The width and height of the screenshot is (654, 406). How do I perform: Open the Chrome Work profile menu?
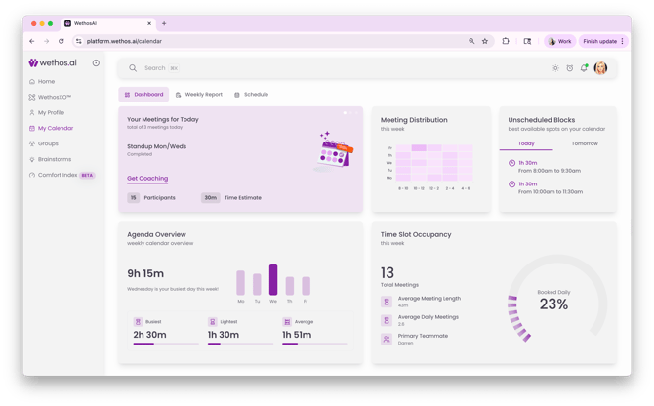pyautogui.click(x=559, y=41)
